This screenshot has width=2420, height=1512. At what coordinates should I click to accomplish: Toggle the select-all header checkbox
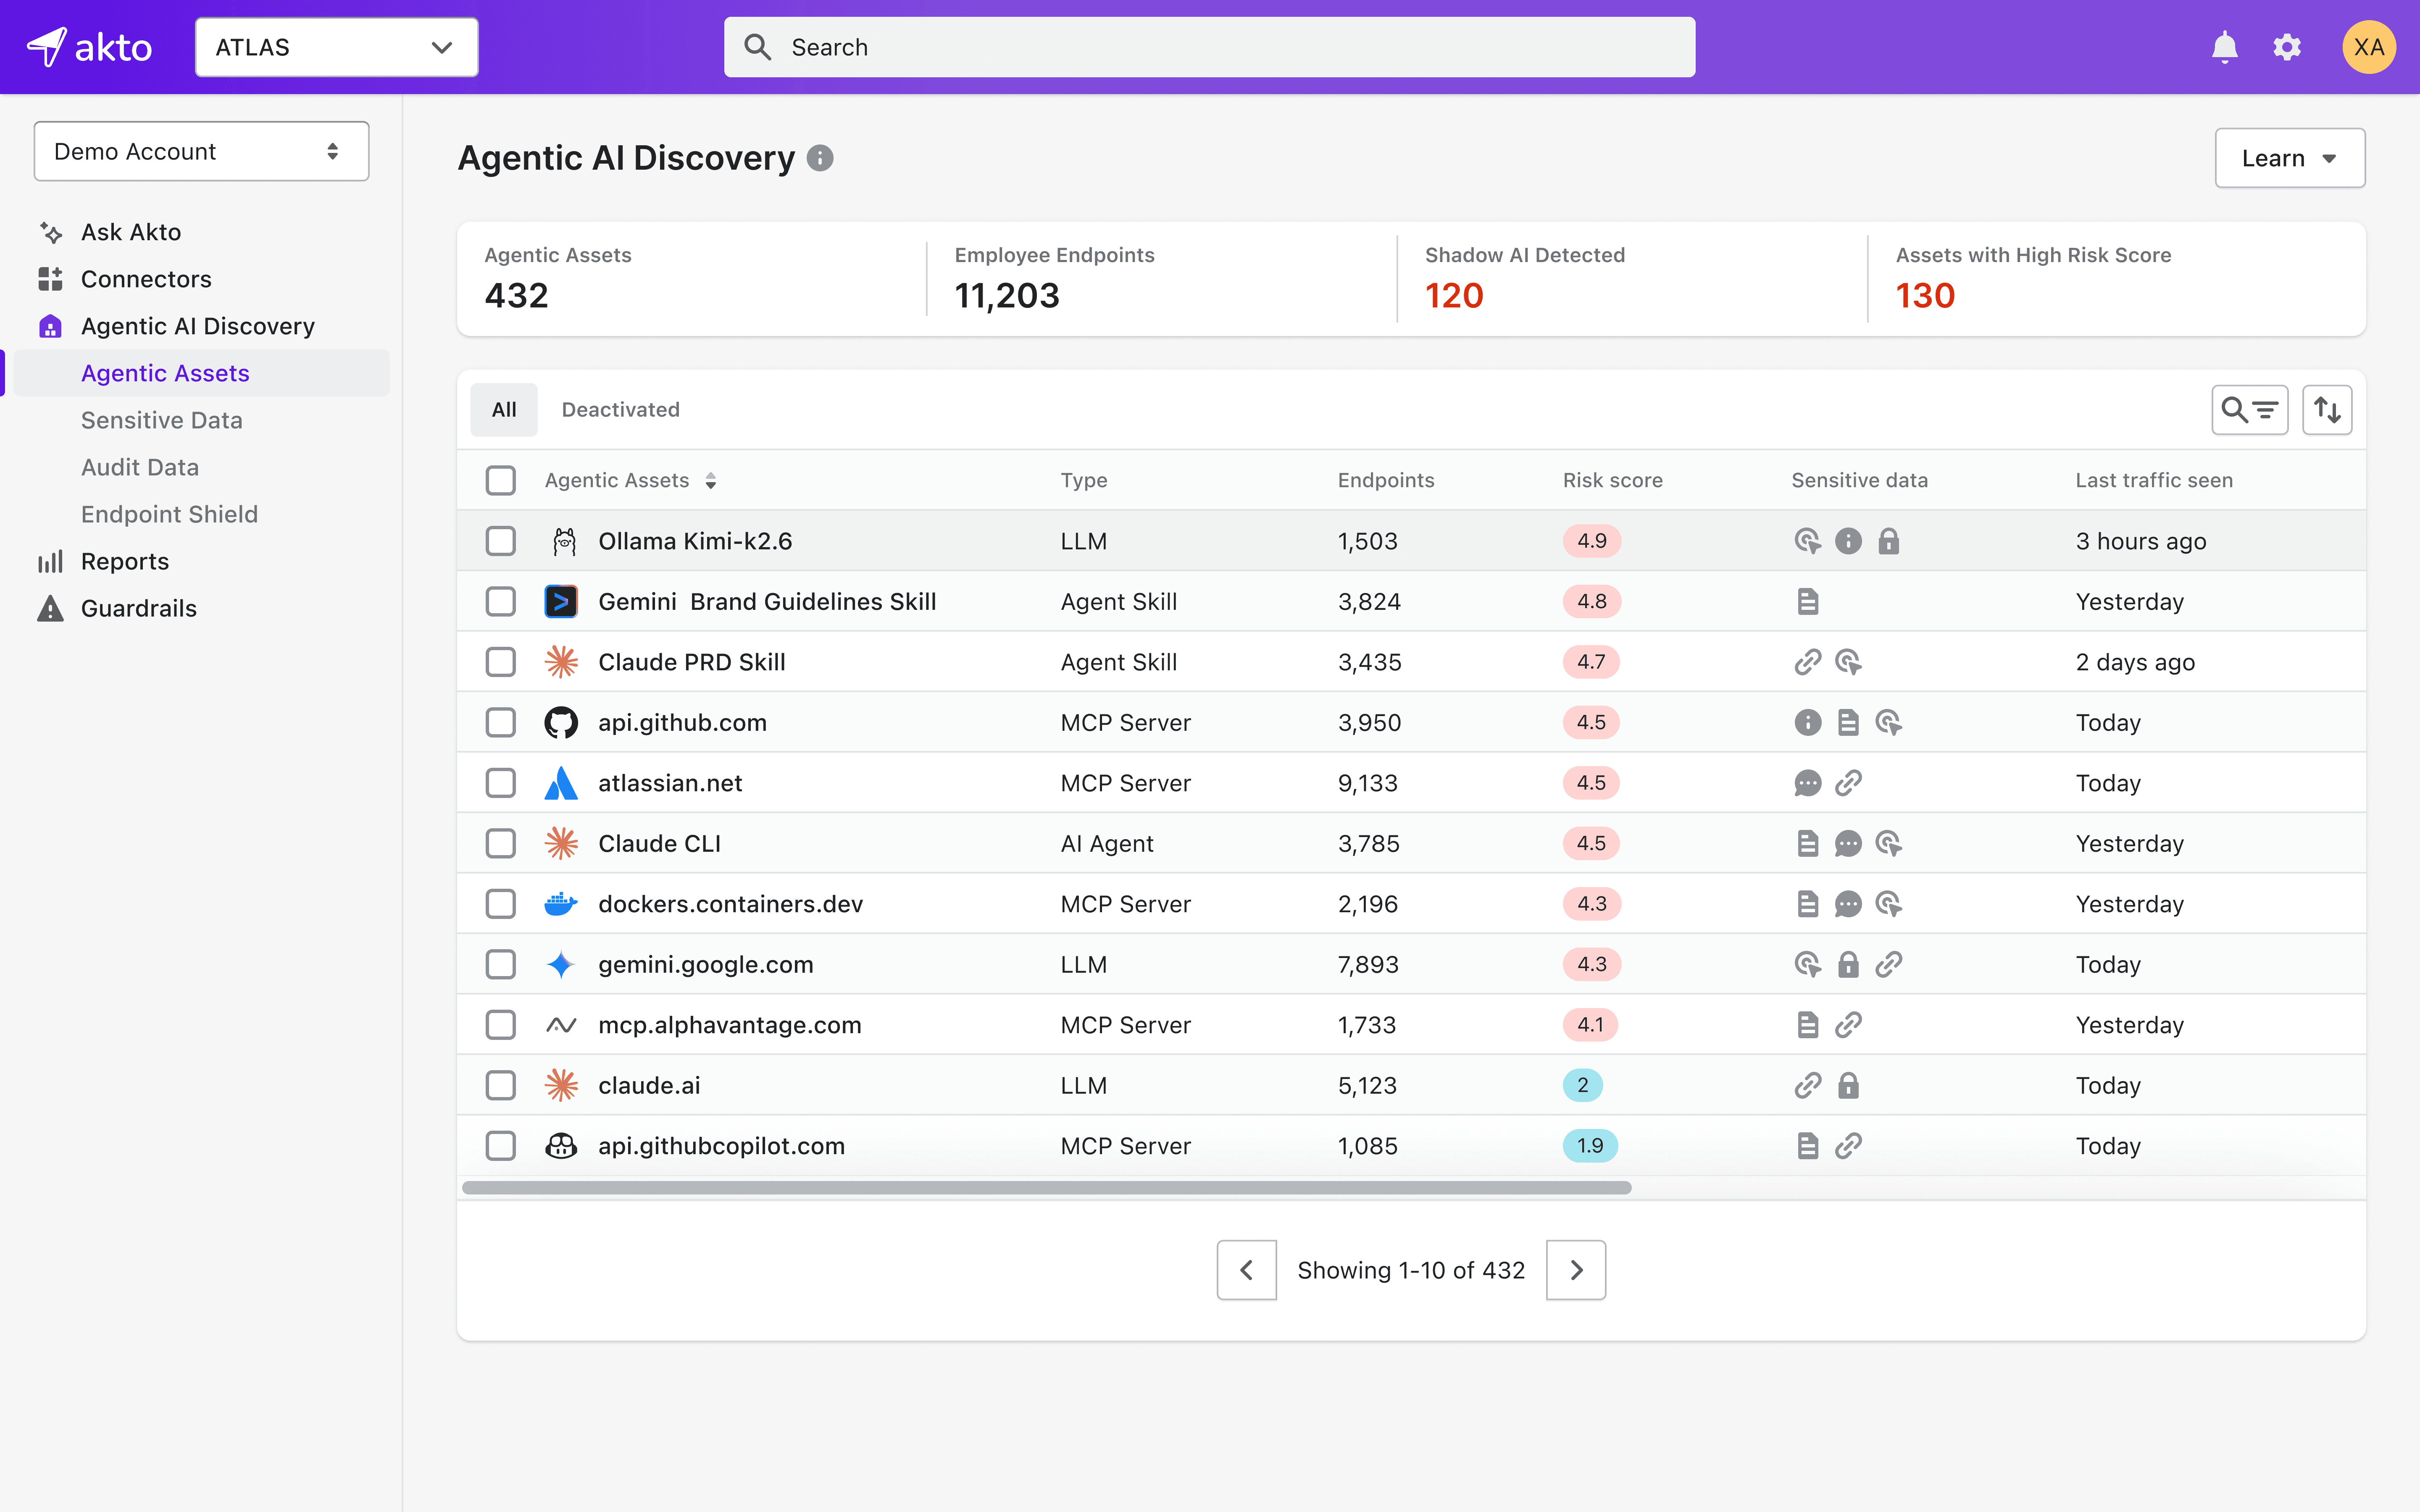pos(500,481)
